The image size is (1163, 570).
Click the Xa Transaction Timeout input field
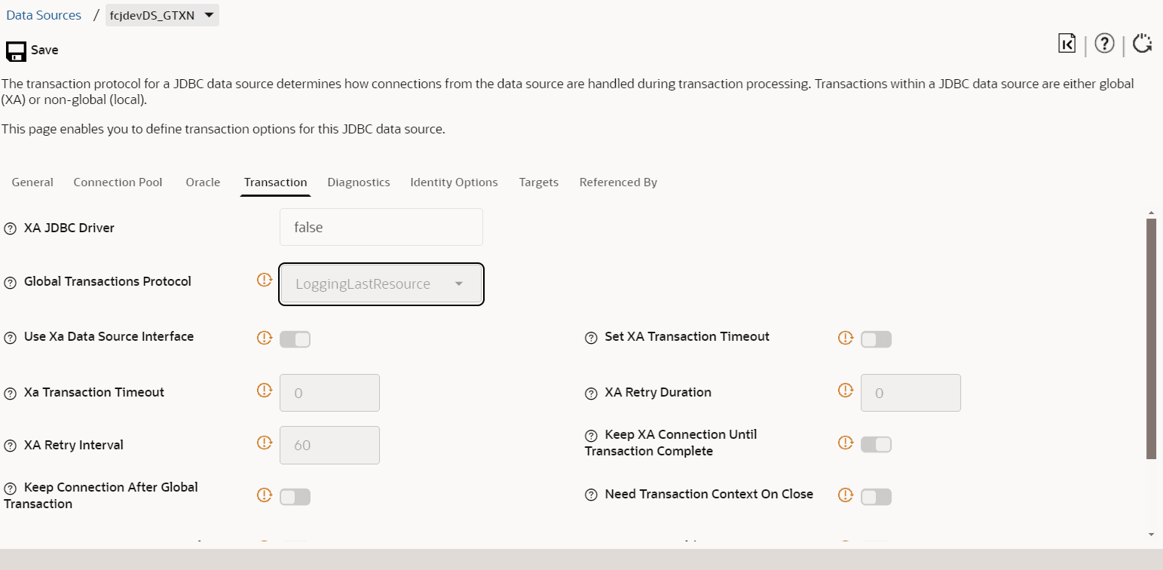point(329,393)
